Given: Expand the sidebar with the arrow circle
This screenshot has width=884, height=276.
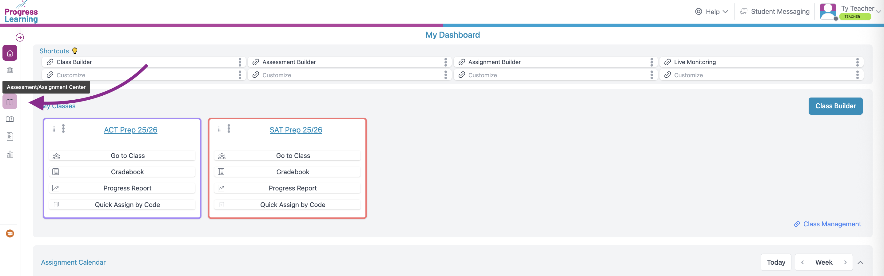Looking at the screenshot, I should [x=20, y=37].
